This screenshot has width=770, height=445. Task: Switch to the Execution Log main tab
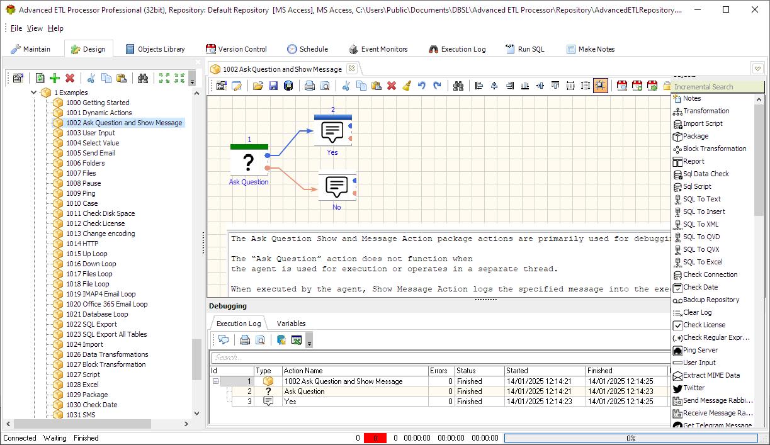(x=457, y=49)
